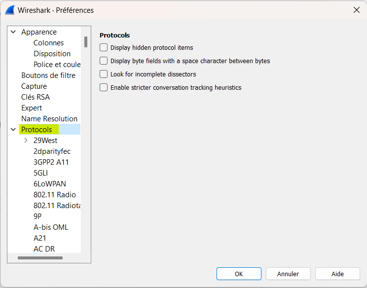The image size is (367, 288).
Task: Click the Annuler button
Action: tap(288, 274)
